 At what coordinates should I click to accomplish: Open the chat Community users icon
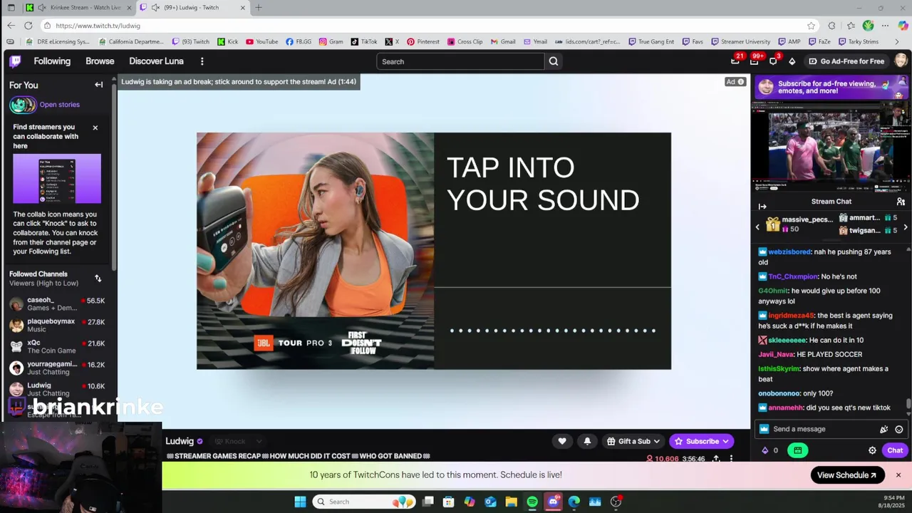[901, 202]
